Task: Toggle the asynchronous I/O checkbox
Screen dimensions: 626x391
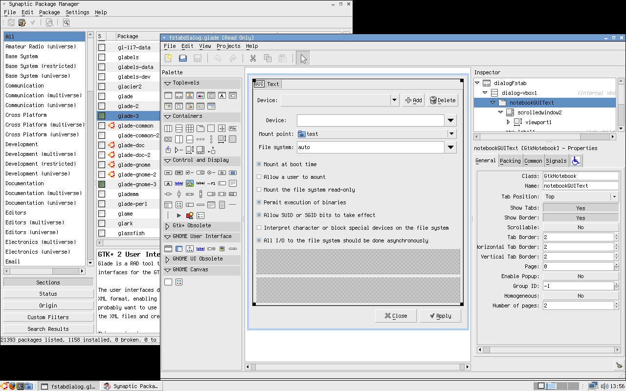Action: coord(259,240)
